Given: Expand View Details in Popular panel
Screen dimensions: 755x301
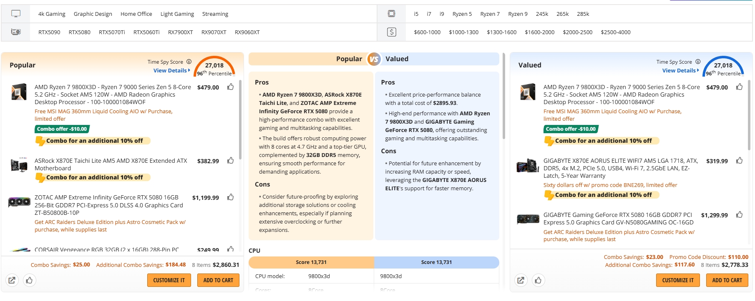Looking at the screenshot, I should pos(171,71).
